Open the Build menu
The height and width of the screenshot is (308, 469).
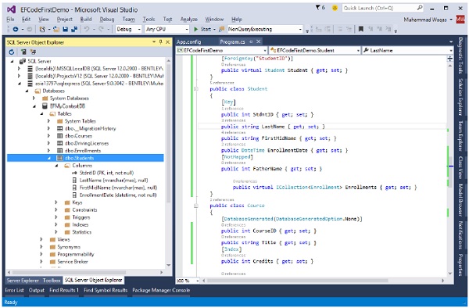[86, 20]
